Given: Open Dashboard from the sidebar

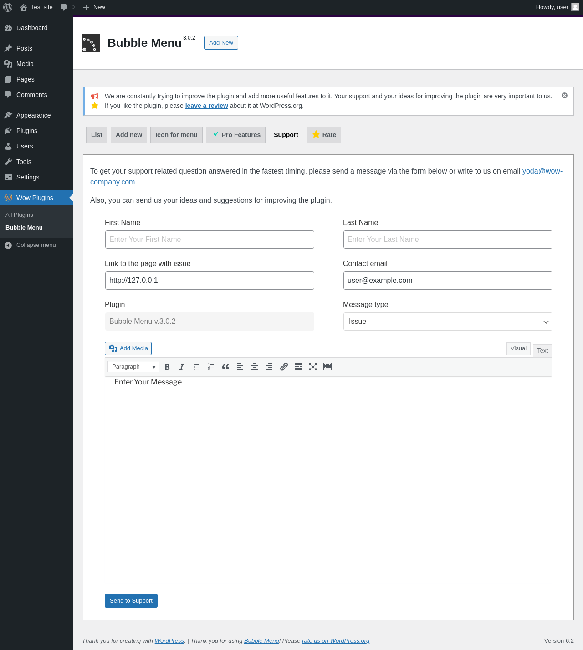Looking at the screenshot, I should click(x=36, y=28).
